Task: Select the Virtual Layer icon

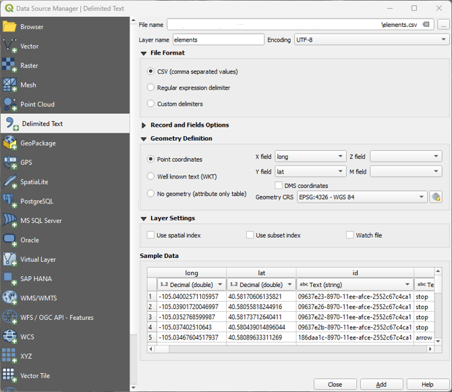Action: 9,259
